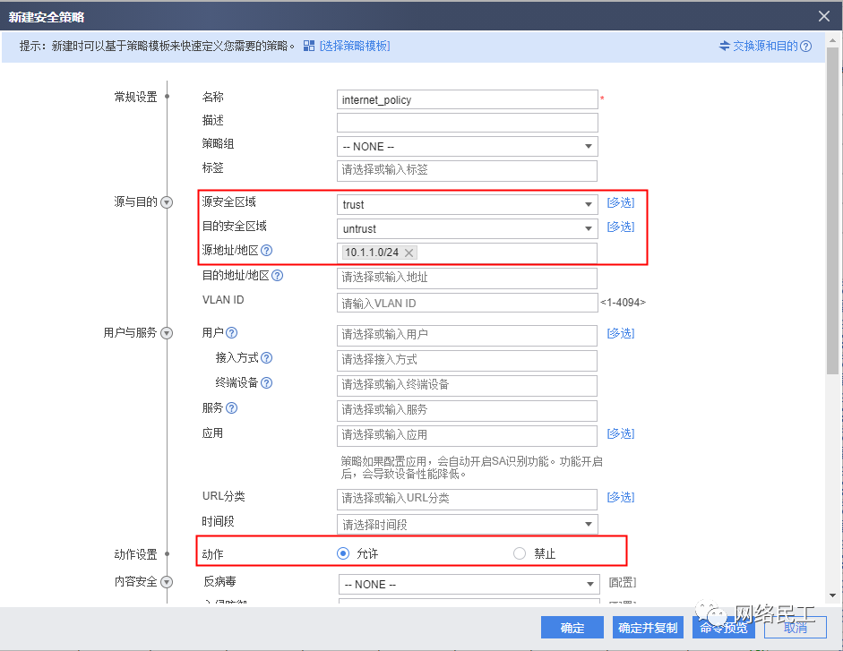Click the 目的地址/地区 input field

pyautogui.click(x=468, y=278)
